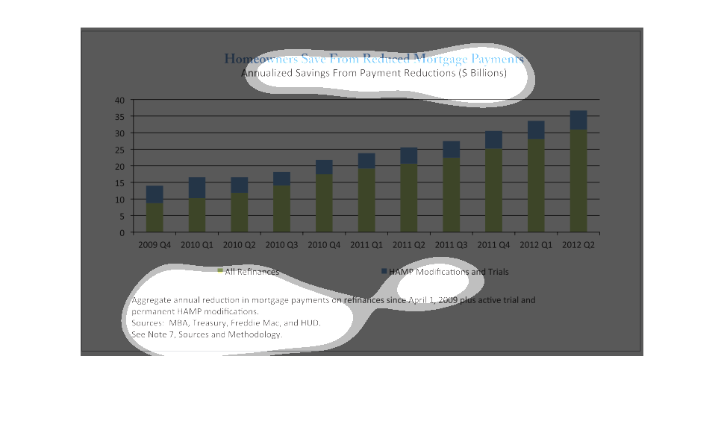Click the chart title 'Homeowners Save From Reduced Mortgage Payments'

pos(374,59)
